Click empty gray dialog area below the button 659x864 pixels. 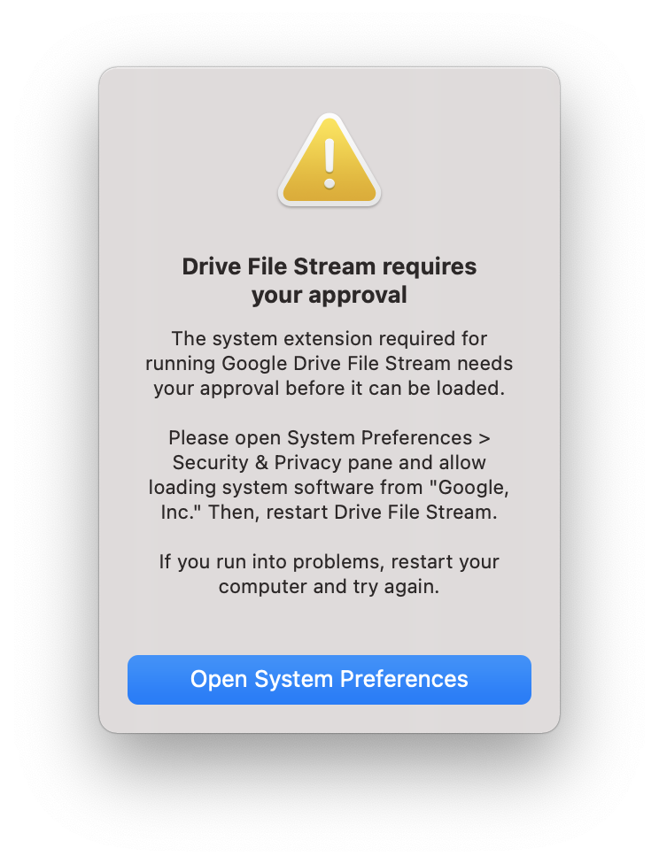pos(329,718)
